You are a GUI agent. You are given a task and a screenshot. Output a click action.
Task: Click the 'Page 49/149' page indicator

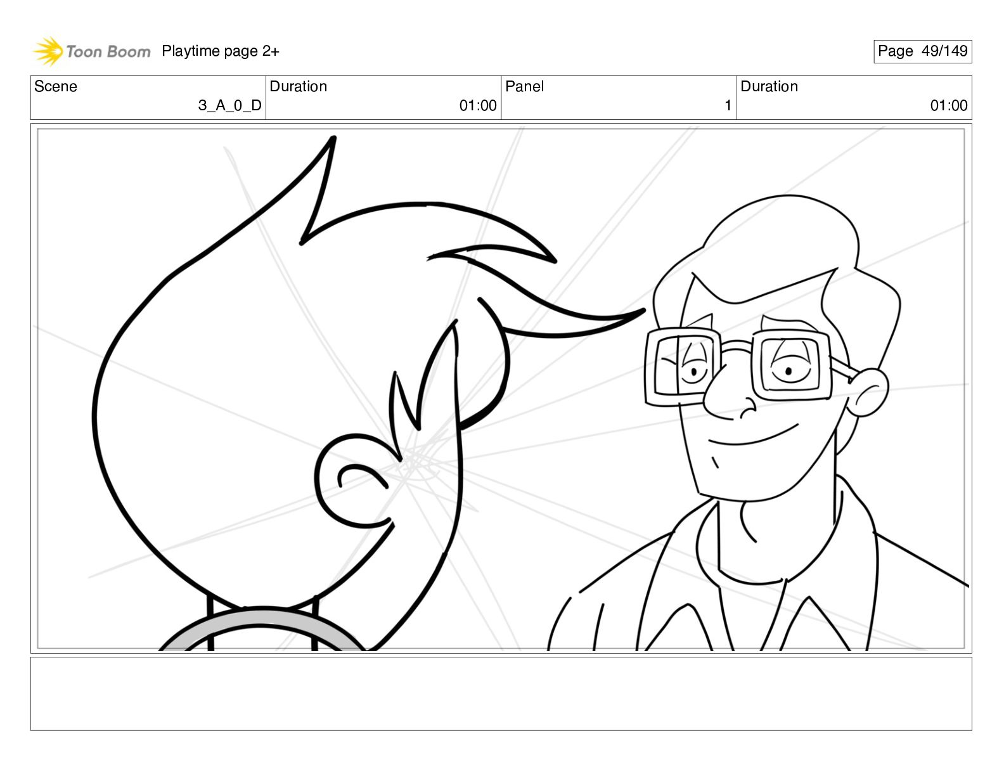922,51
